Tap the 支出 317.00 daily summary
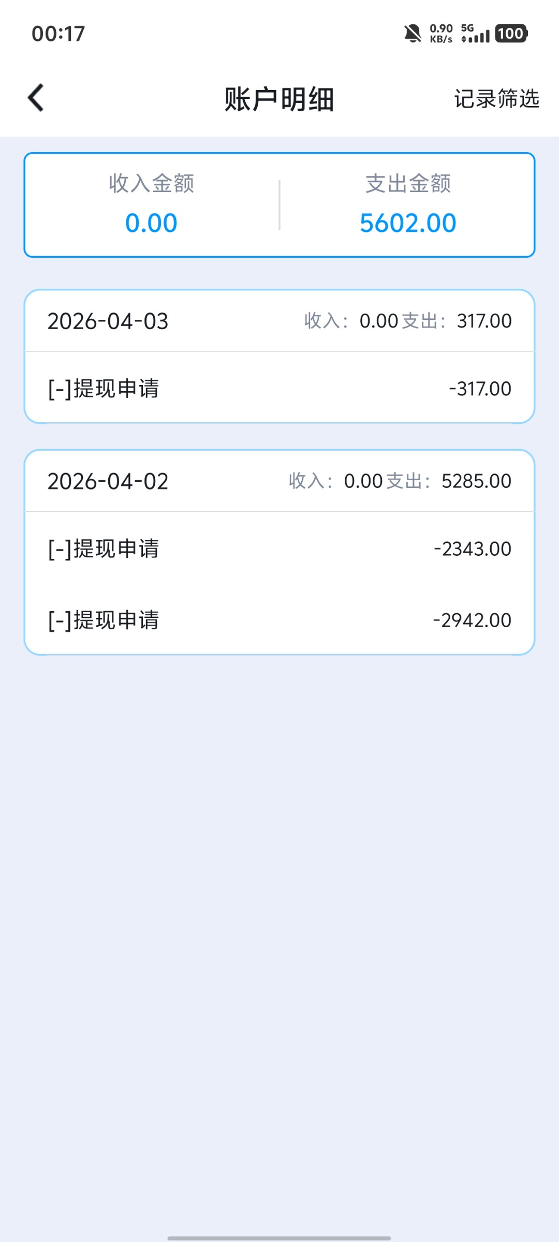559x1242 pixels. click(x=457, y=321)
